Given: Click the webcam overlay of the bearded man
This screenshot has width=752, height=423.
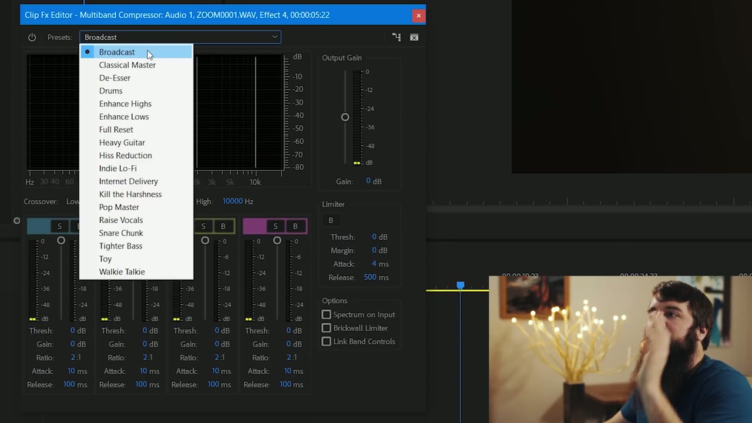Looking at the screenshot, I should (620, 350).
